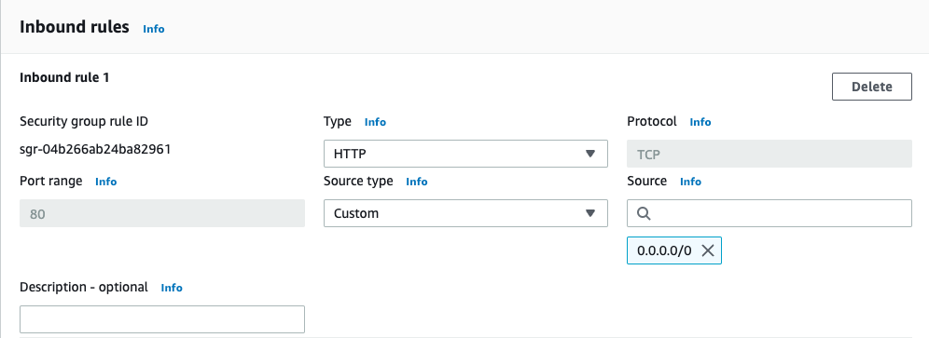Screen dimensions: 929x338
Task: Click the disabled Protocol field showing TCP
Action: pos(769,154)
